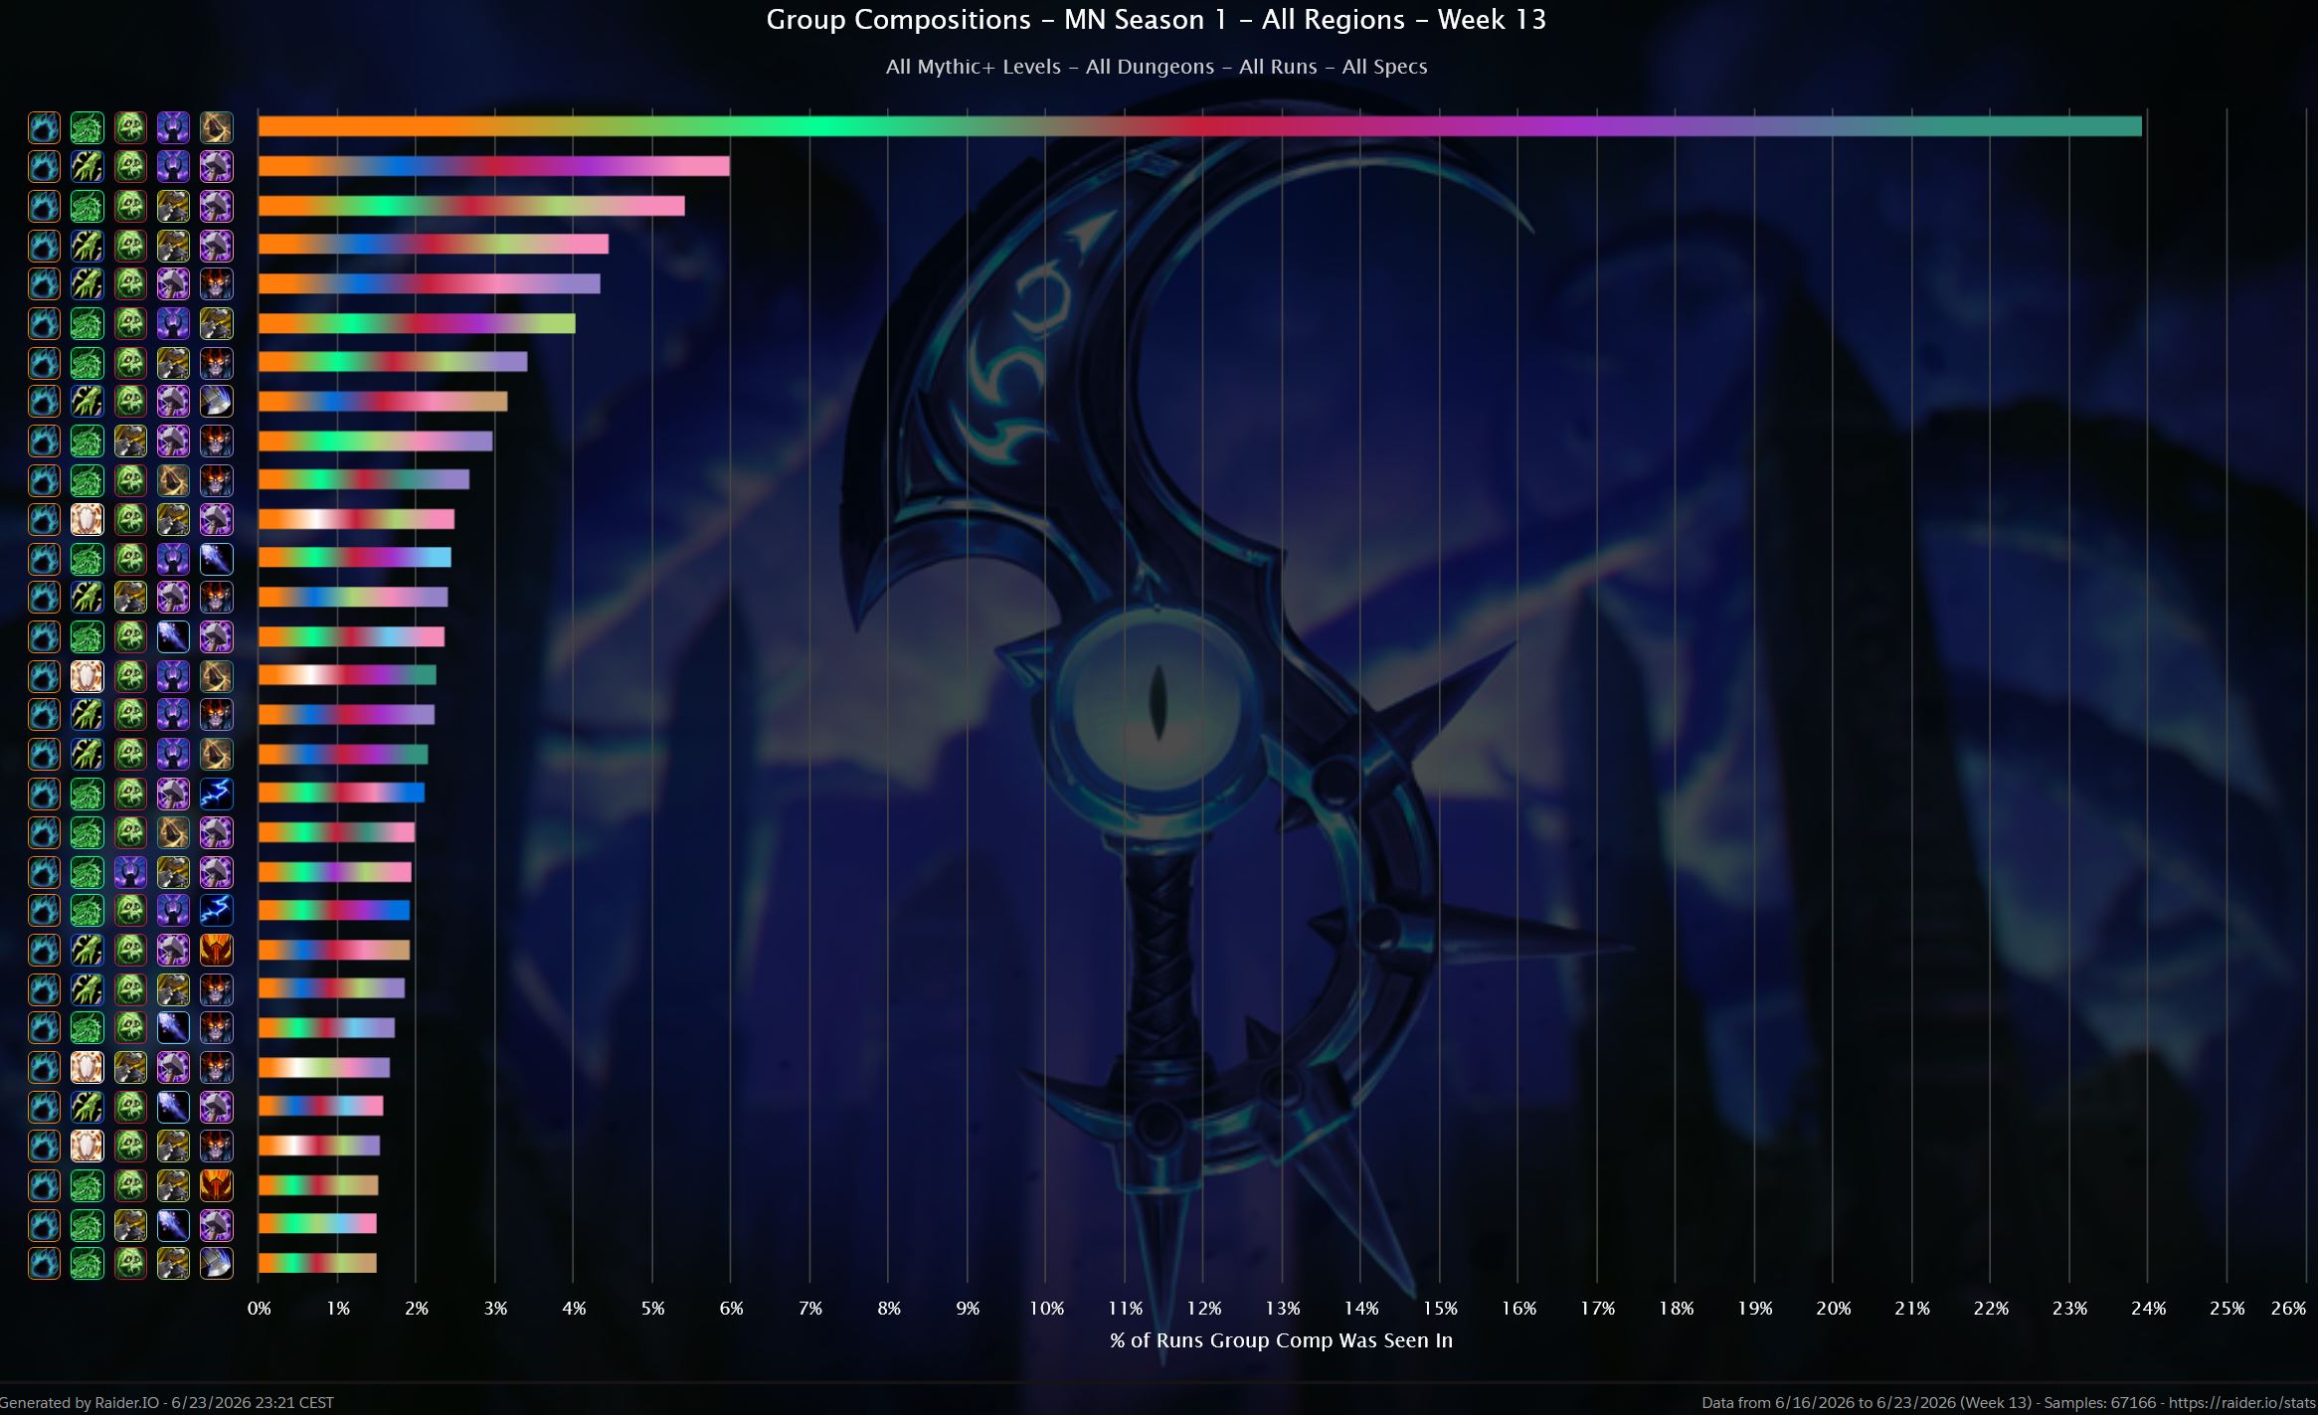Click the blue paw icon in the second row
Image resolution: width=2318 pixels, height=1415 pixels.
44,166
